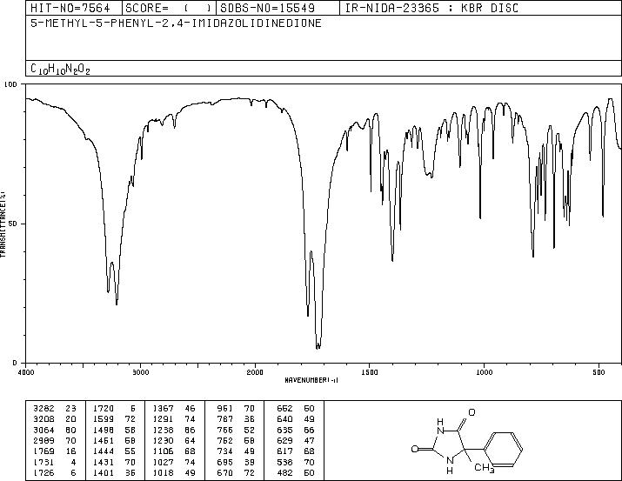Click the chemical structure drawing
Image resolution: width=622 pixels, height=481 pixels.
pos(467,441)
